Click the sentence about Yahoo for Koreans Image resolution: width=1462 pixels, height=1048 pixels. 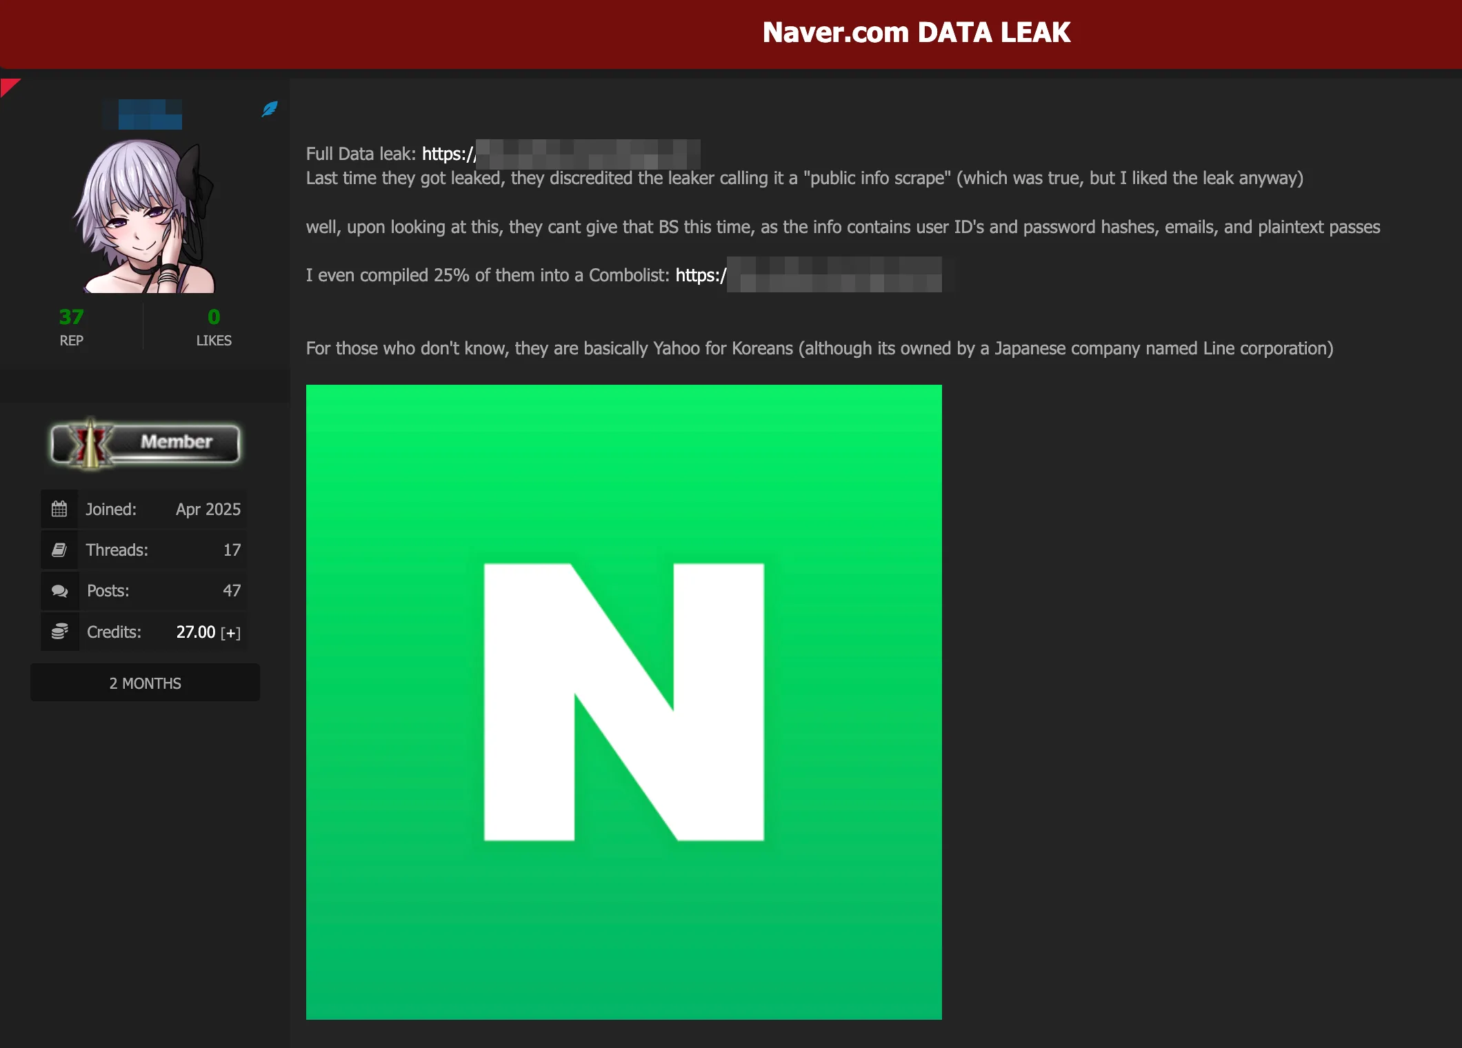tap(819, 349)
